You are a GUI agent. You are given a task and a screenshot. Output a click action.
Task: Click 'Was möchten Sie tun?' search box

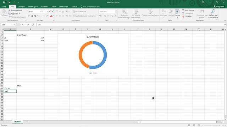coord(90,7)
